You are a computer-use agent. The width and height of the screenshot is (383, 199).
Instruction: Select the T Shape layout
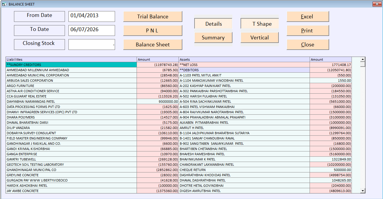260,24
